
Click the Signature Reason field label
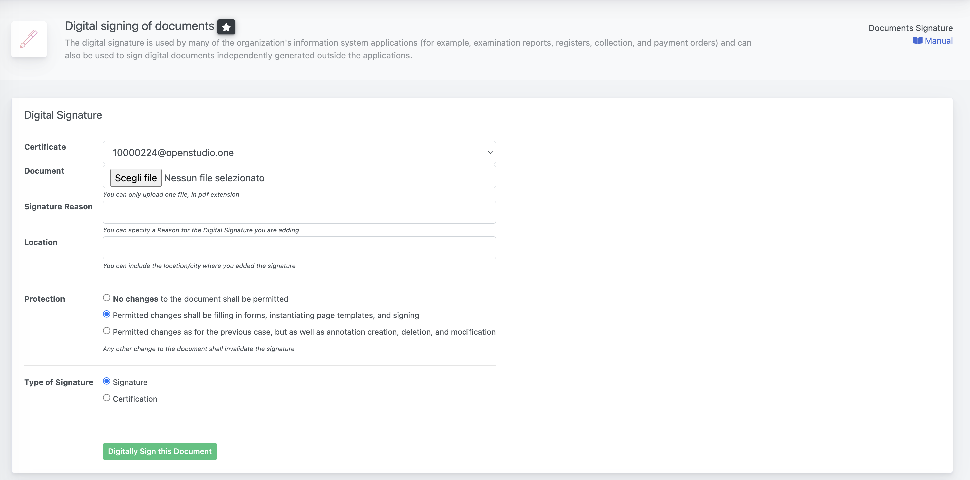58,207
